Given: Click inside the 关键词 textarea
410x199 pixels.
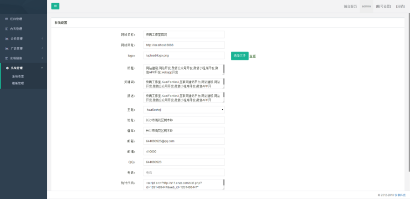Looking at the screenshot, I should (183, 83).
